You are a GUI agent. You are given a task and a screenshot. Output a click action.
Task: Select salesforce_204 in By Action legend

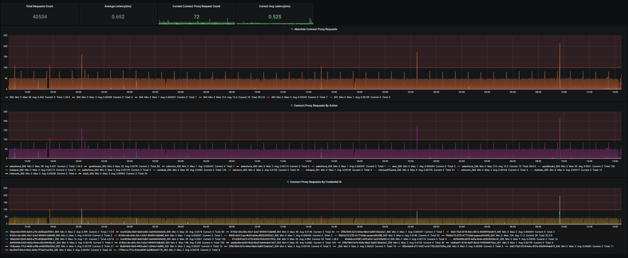click(90, 170)
